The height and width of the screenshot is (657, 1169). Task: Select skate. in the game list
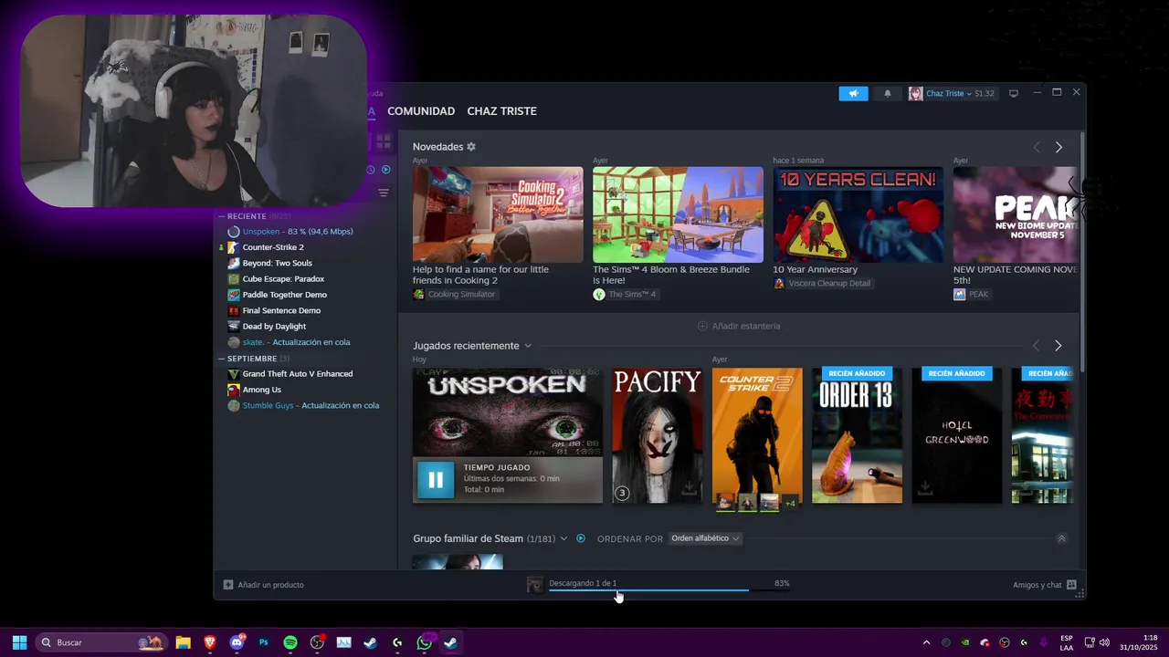[289, 342]
